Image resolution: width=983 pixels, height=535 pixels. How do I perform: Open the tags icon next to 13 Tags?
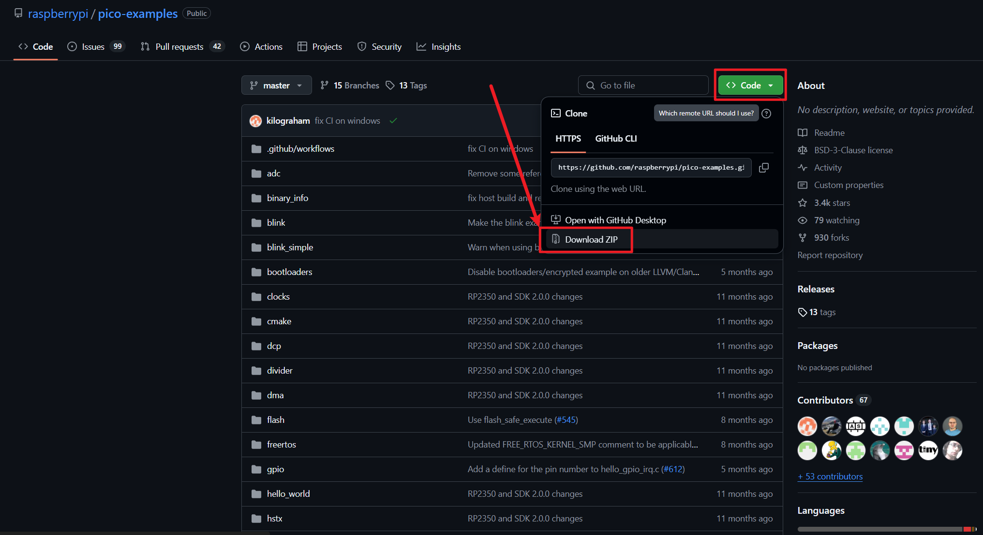[390, 86]
